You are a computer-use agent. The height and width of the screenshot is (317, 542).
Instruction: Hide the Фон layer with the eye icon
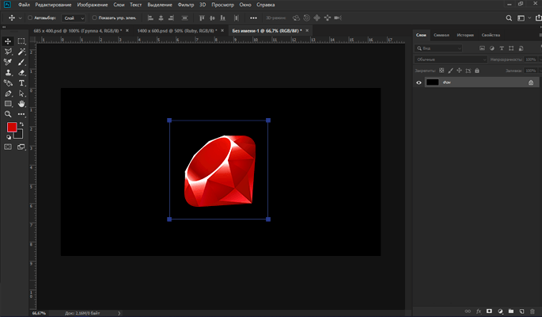point(419,82)
